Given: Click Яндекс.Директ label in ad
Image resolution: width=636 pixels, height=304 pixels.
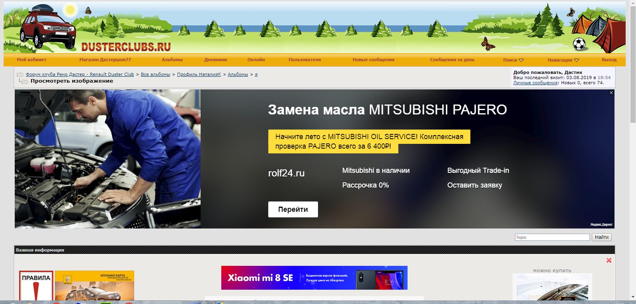Looking at the screenshot, I should click(x=601, y=225).
